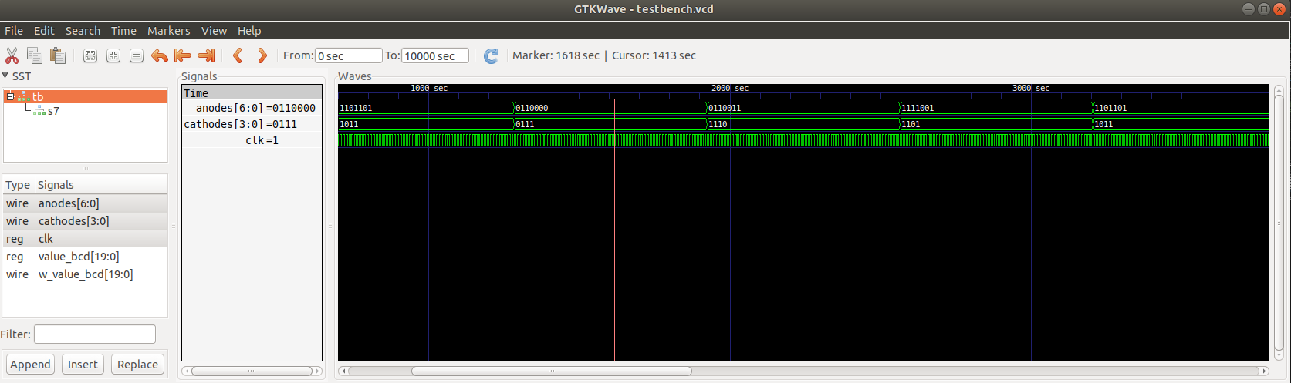Open the Time menu

coord(123,31)
